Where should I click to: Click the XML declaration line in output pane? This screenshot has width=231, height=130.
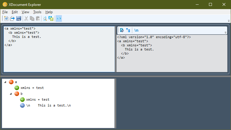[x=154, y=37]
